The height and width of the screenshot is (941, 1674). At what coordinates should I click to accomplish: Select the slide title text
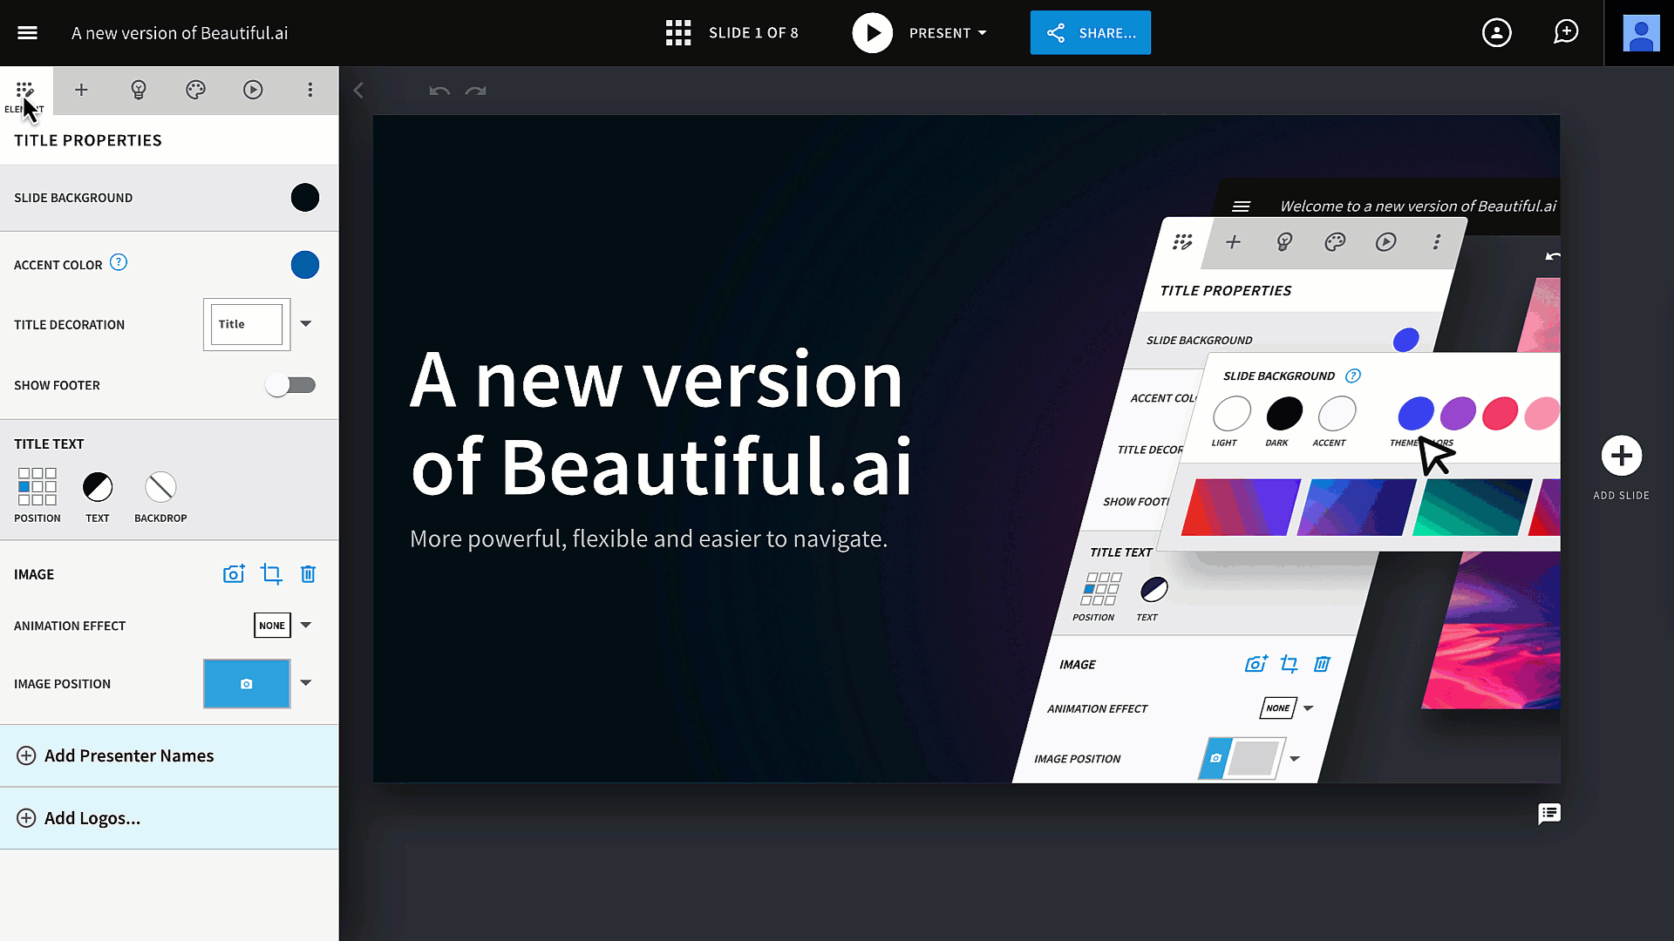pos(661,423)
